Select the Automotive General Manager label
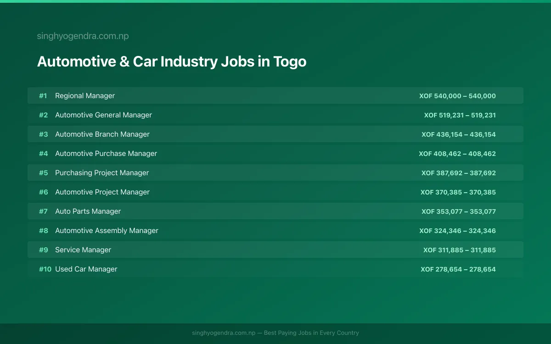This screenshot has height=344, width=551. (x=103, y=115)
